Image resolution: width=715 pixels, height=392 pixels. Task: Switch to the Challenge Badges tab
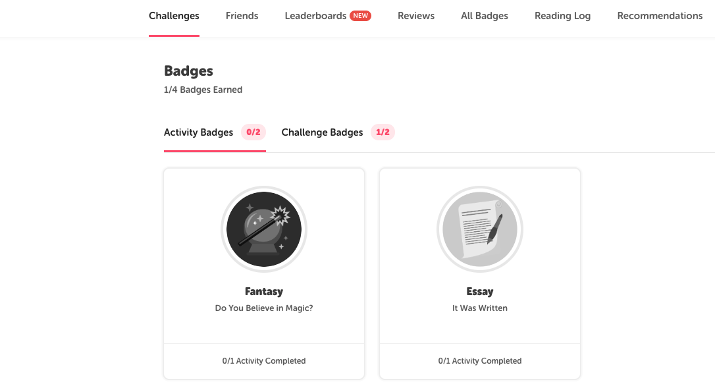[322, 132]
